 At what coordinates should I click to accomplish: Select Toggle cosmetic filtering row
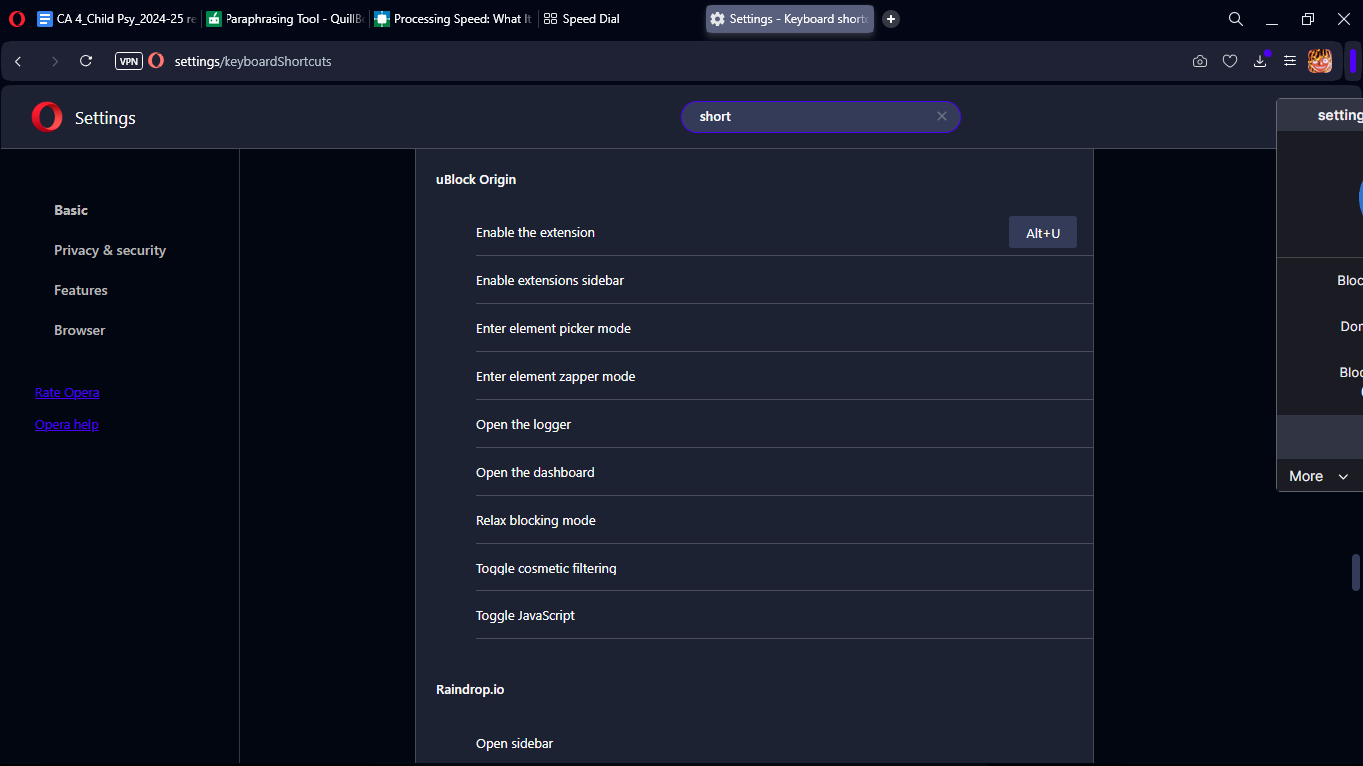pyautogui.click(x=784, y=568)
